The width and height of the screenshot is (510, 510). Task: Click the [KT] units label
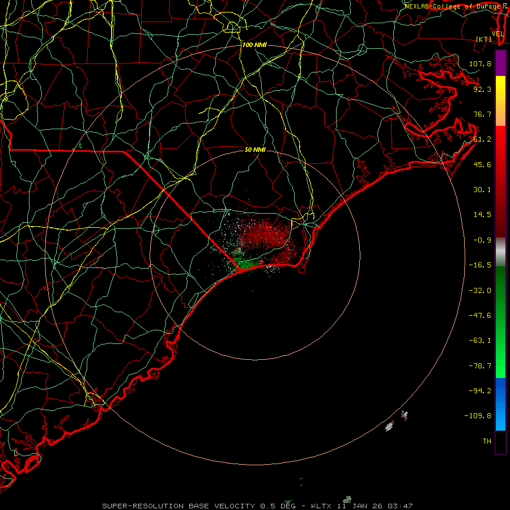[484, 39]
